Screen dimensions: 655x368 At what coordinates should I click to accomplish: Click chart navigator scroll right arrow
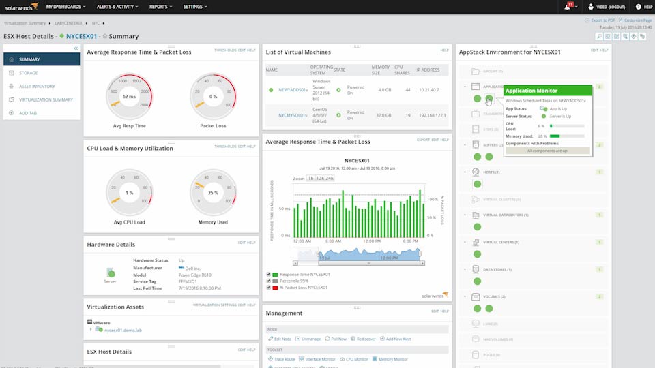point(422,263)
